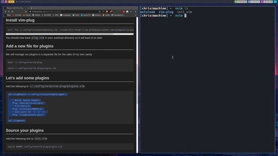Open the reddit bookmark

point(106,15)
